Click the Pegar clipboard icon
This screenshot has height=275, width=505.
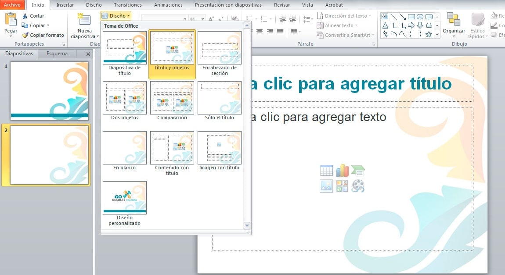coord(11,19)
